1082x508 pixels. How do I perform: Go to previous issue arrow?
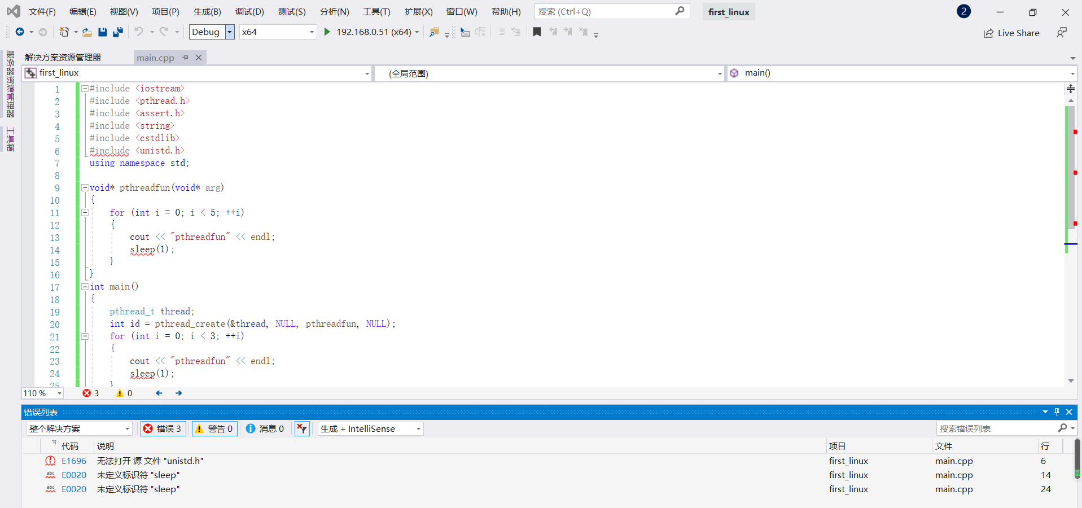[x=159, y=393]
